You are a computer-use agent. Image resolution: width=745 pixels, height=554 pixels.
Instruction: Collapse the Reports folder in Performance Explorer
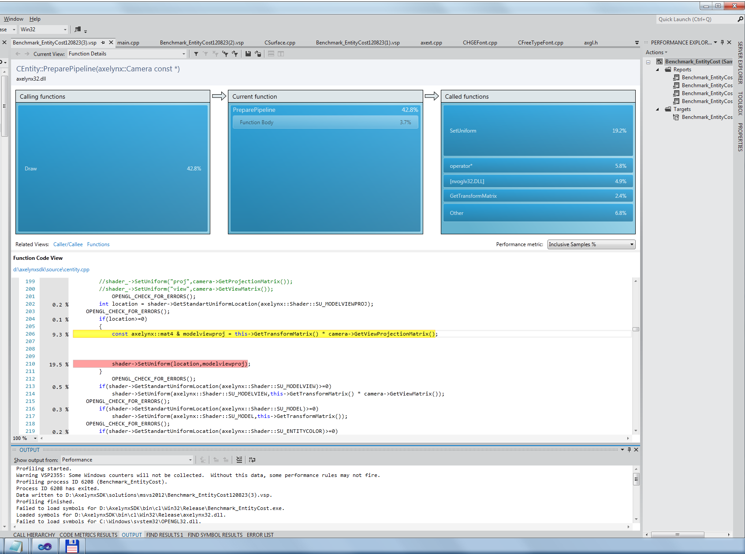pyautogui.click(x=657, y=70)
